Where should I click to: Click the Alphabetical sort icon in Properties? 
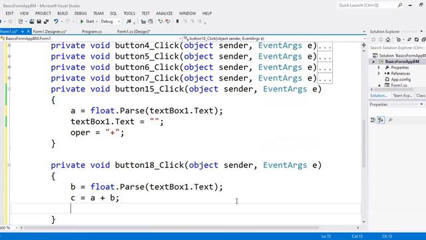pyautogui.click(x=381, y=120)
